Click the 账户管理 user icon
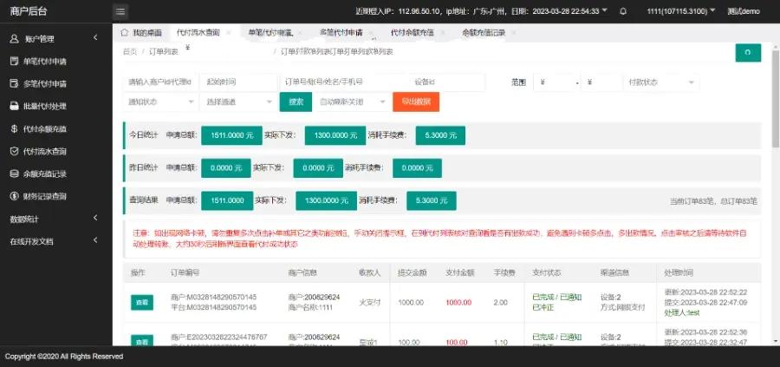Viewport: 780px width, 367px height. coord(15,38)
